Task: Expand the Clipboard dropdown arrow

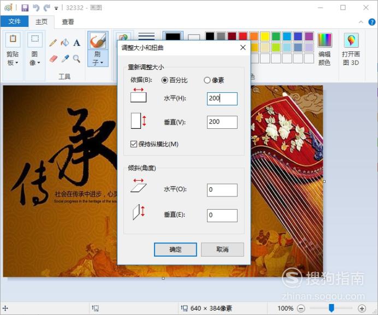Action: point(16,63)
